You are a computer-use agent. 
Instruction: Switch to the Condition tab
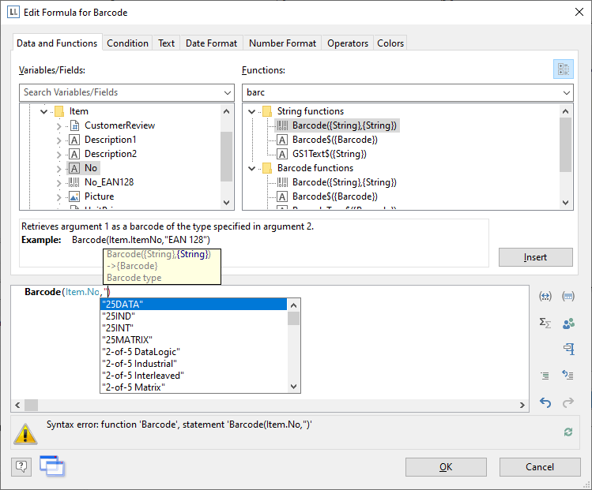coord(127,43)
